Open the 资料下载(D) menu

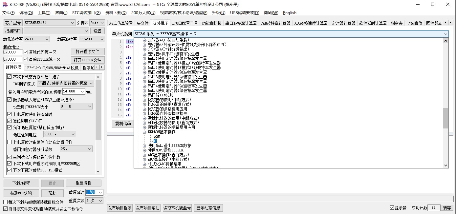(x=116, y=13)
